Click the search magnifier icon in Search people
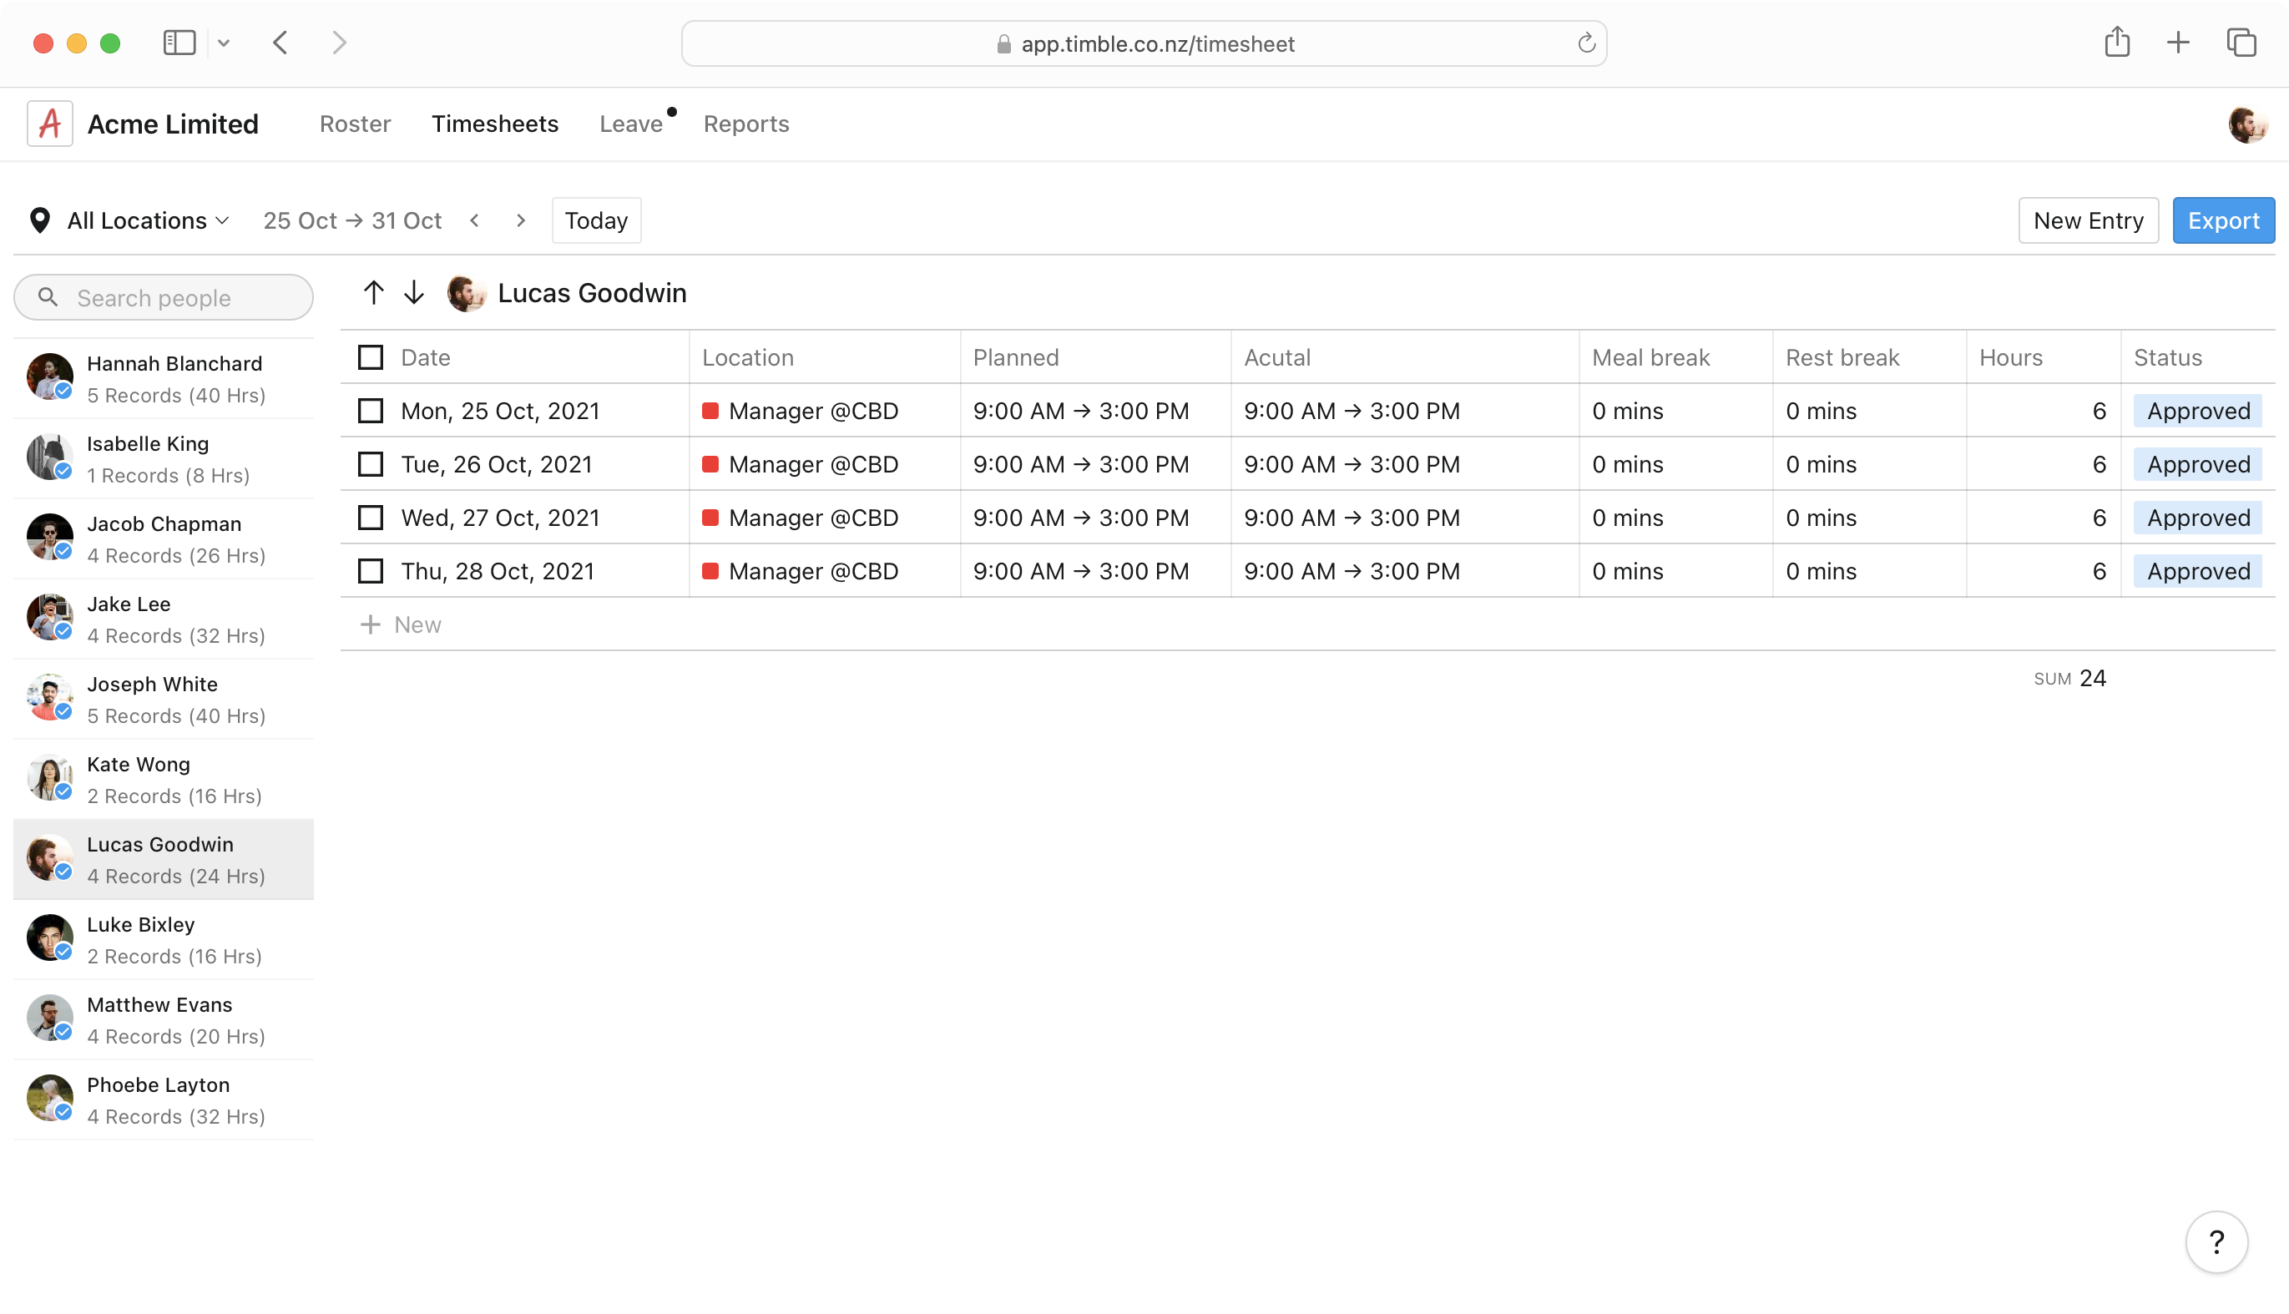Screen dimensions: 2289x1314 click(49, 297)
